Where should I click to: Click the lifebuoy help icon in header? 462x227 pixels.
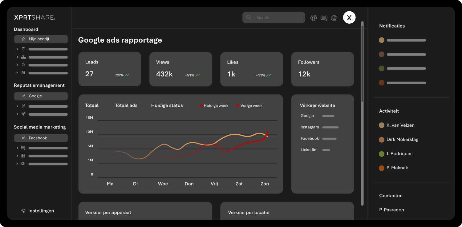tap(314, 18)
